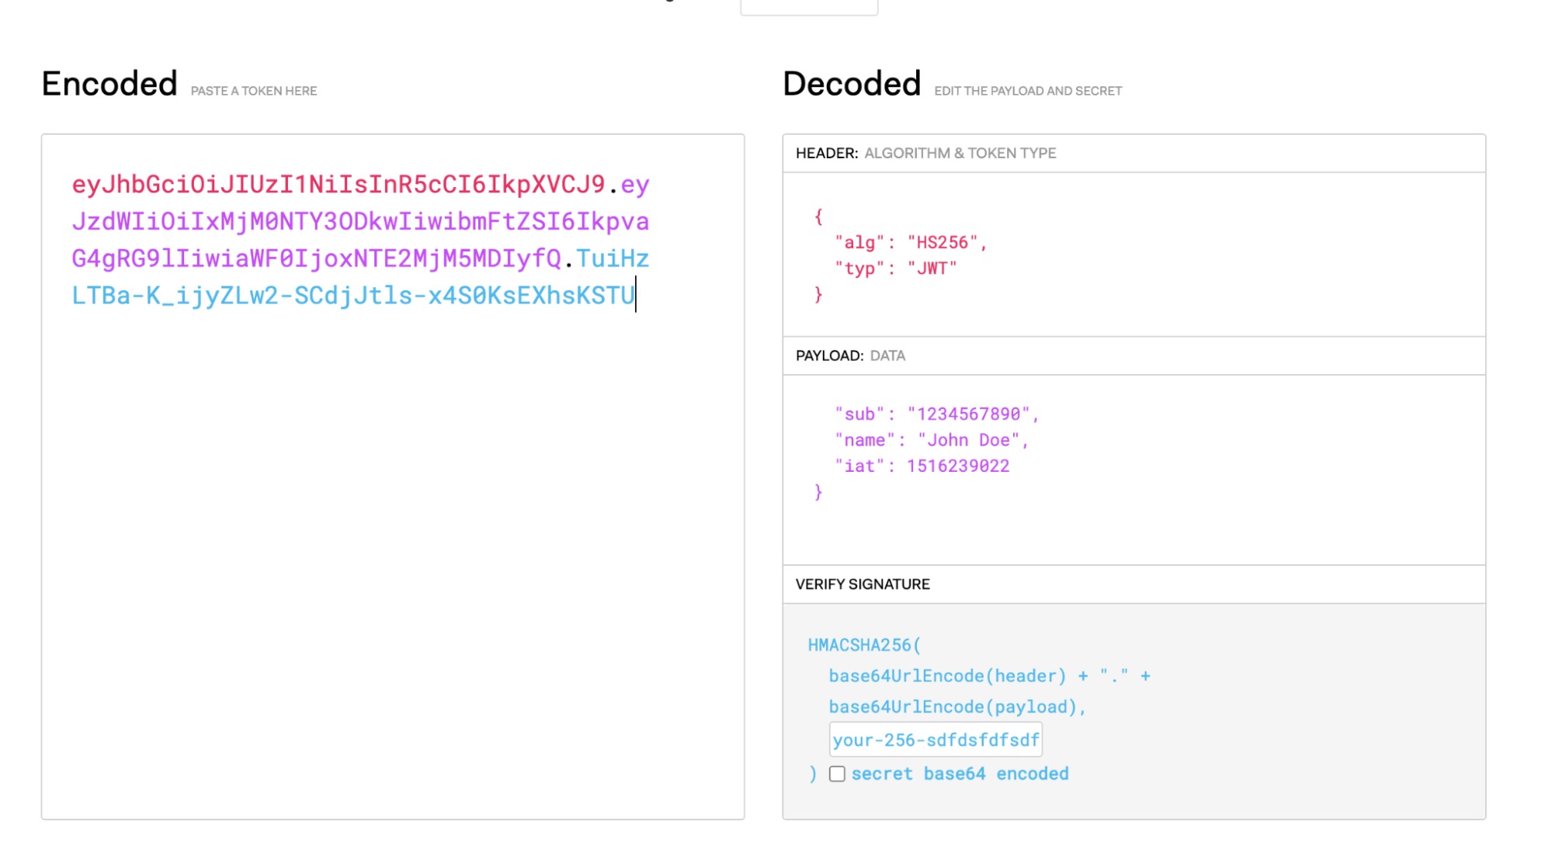The width and height of the screenshot is (1552, 849).
Task: Place cursor on the "typ": "JWT" line
Action: point(895,269)
